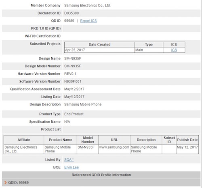Select the Declaration ID value D035300
The image size is (202, 188).
72,13
